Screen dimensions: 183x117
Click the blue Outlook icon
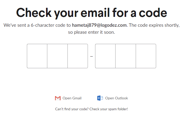[x=100, y=98]
